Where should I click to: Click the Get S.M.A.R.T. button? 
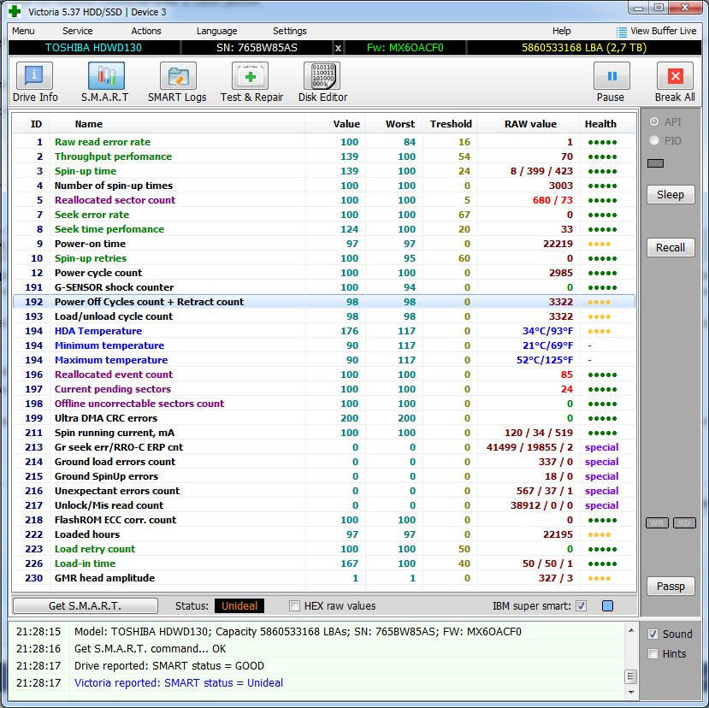(x=86, y=606)
